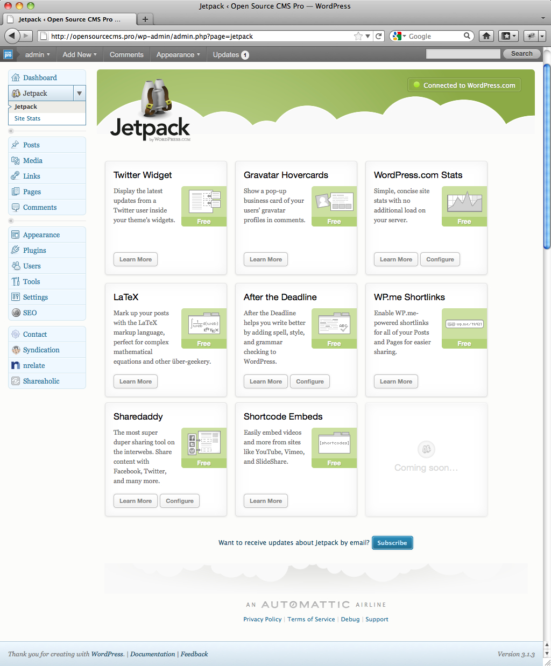Click the admin bar Search button

pyautogui.click(x=521, y=54)
